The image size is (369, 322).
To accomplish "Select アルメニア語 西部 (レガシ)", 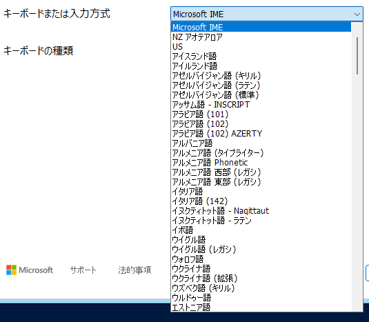I will [261, 172].
